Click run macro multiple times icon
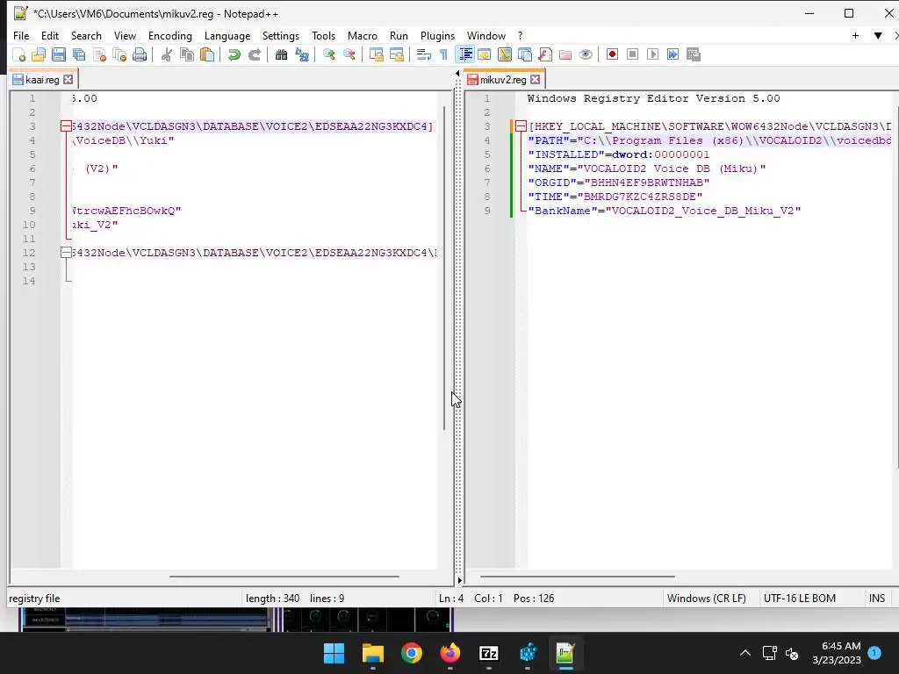 672,54
